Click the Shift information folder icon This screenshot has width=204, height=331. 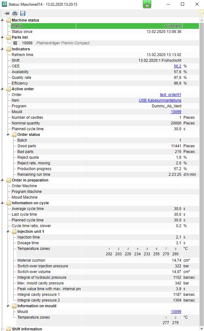(x=9, y=329)
